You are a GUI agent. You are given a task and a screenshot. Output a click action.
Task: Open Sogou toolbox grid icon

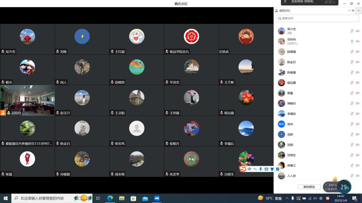[x=278, y=169]
